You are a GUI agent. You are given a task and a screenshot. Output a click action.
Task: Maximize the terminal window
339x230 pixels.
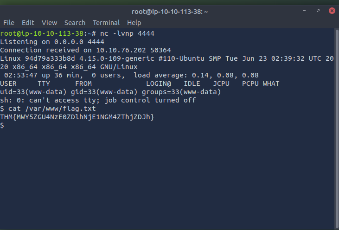coord(318,11)
